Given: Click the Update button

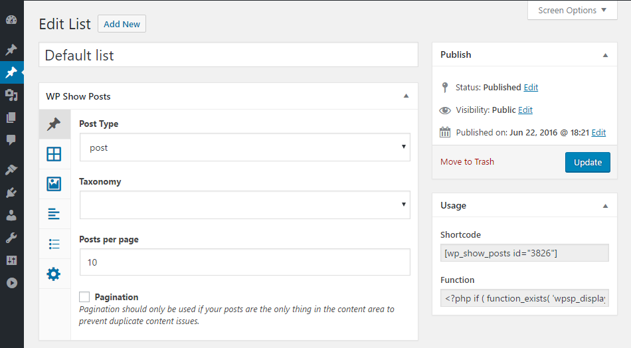Looking at the screenshot, I should tap(587, 162).
